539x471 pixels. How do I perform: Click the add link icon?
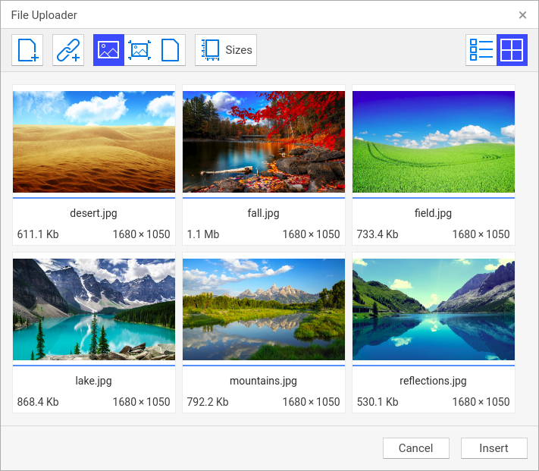(68, 50)
